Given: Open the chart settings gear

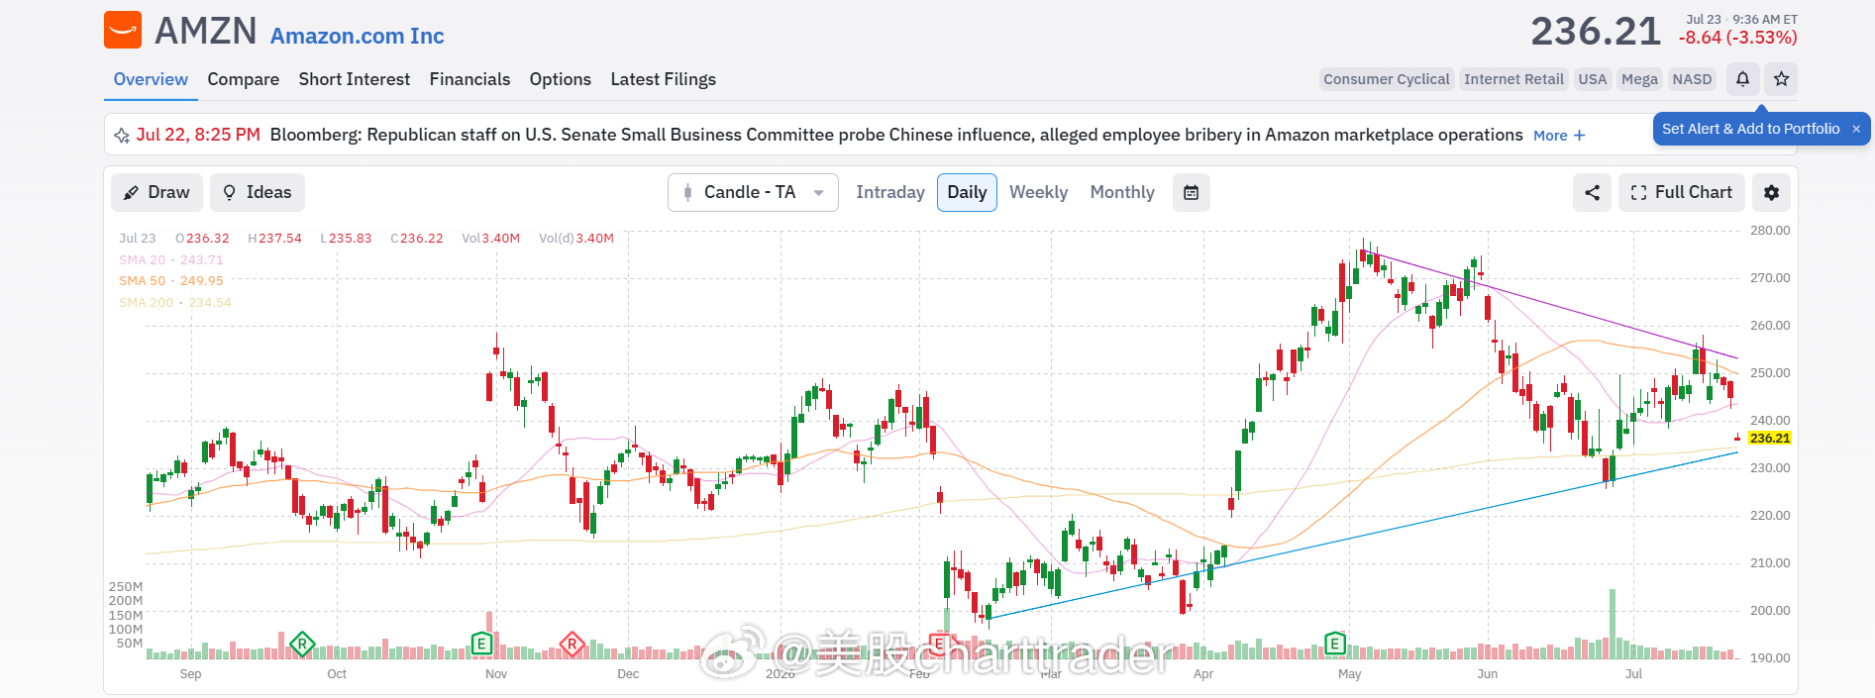Looking at the screenshot, I should point(1771,192).
